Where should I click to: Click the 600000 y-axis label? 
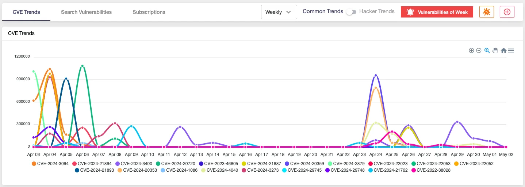(x=23, y=102)
